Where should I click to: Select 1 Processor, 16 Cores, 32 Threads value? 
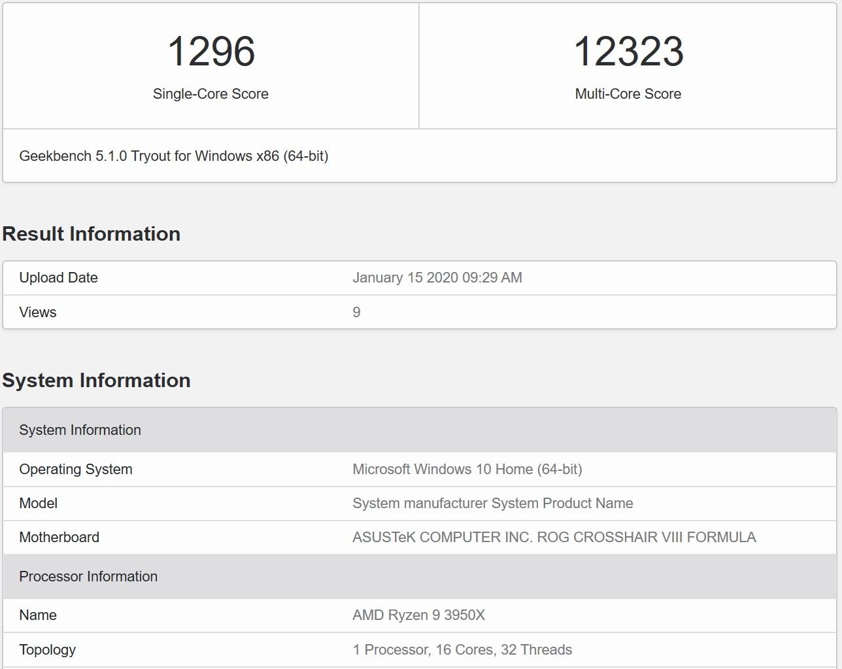[x=462, y=649]
